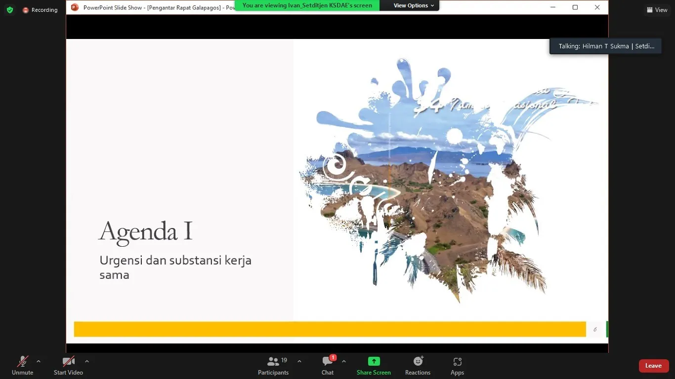Viewport: 675px width, 379px height.
Task: Click the PowerPoint icon in title bar
Action: 75,7
